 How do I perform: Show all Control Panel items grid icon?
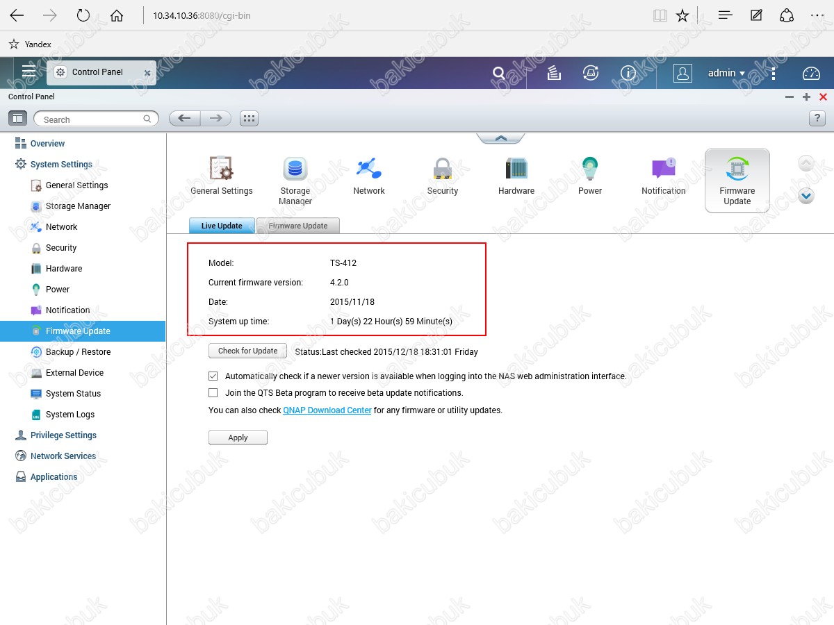[x=249, y=119]
